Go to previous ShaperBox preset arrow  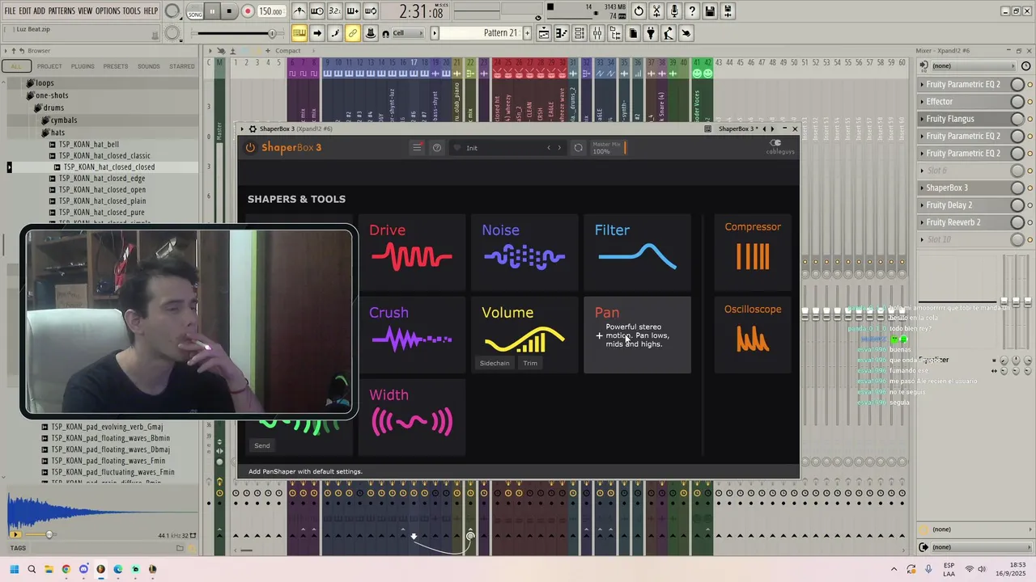[x=549, y=148]
